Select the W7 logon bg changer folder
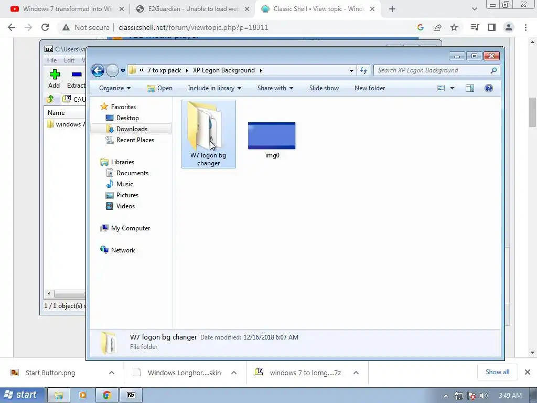 point(208,134)
